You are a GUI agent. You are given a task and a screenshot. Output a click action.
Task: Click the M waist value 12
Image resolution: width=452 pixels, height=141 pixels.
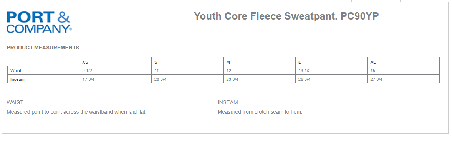[x=228, y=71]
